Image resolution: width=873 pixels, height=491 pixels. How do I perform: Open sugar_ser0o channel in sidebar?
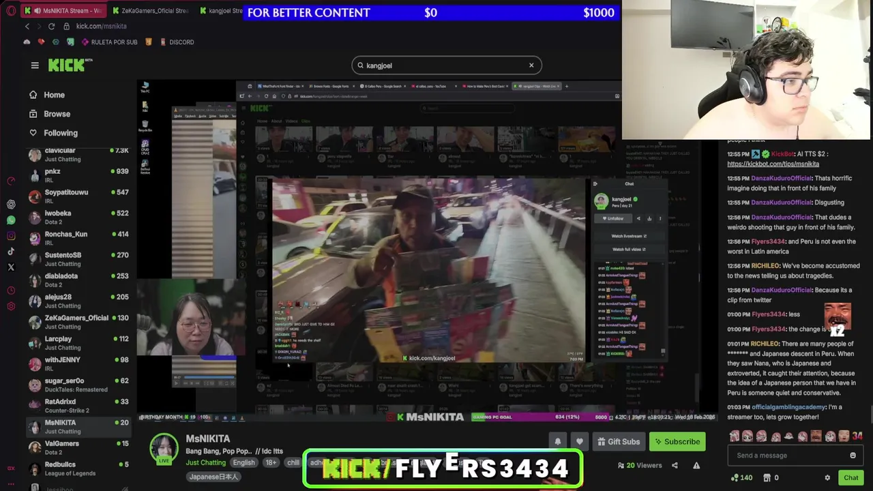click(78, 385)
